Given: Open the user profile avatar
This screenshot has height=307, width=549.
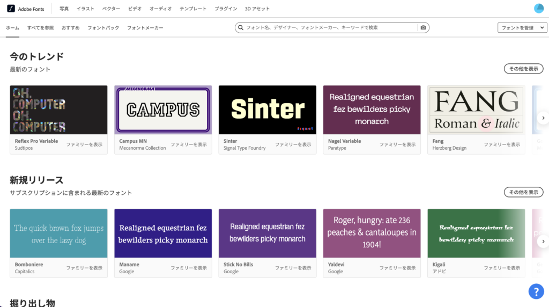Looking at the screenshot, I should [x=539, y=9].
